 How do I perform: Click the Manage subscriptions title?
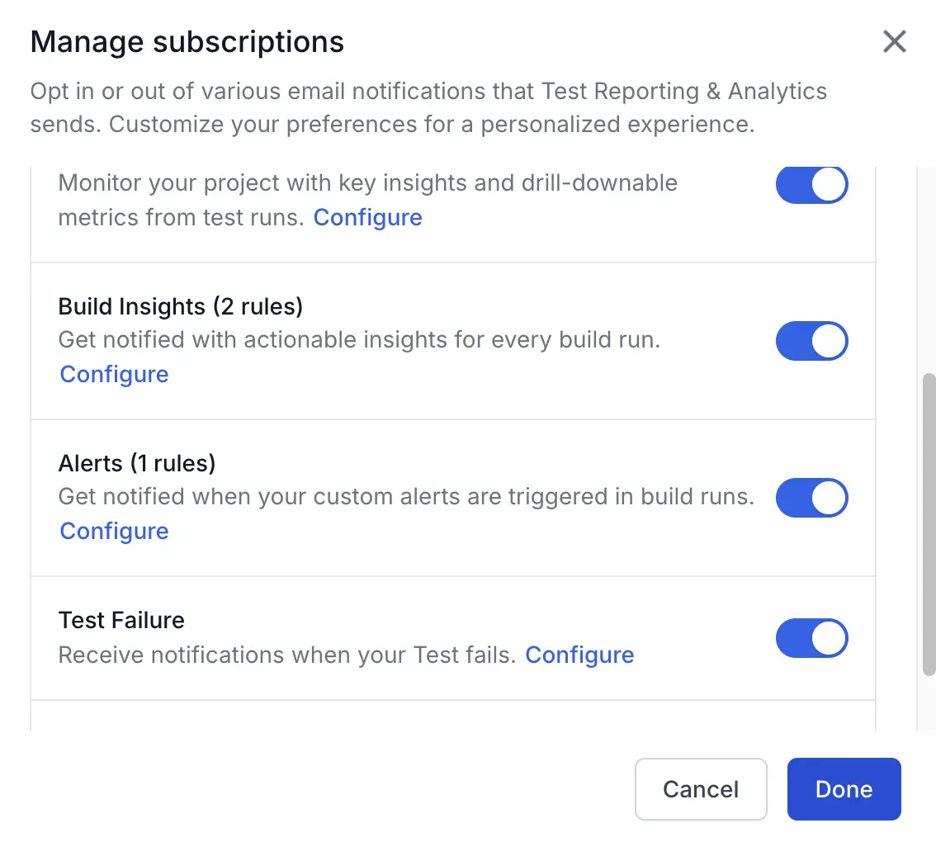187,41
